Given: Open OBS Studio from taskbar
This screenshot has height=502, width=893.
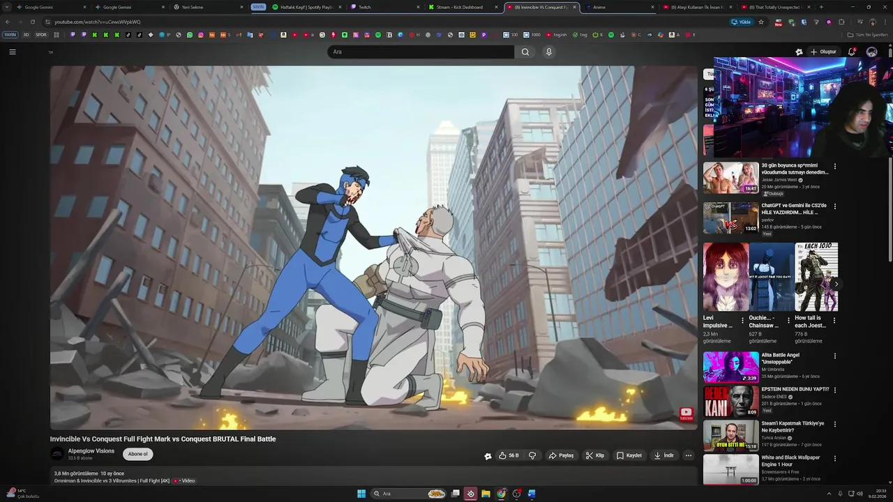Looking at the screenshot, I should (x=516, y=494).
